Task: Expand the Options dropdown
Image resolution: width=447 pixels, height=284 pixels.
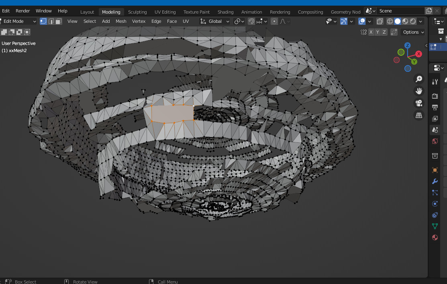Action: pos(412,32)
